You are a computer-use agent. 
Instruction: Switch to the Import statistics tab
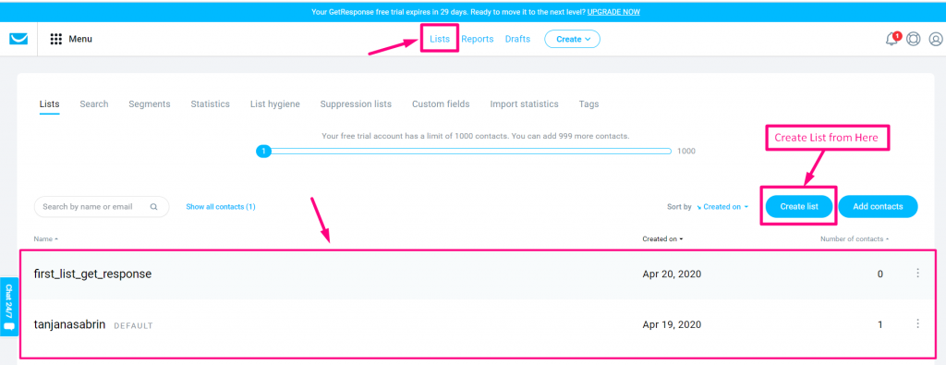coord(525,104)
